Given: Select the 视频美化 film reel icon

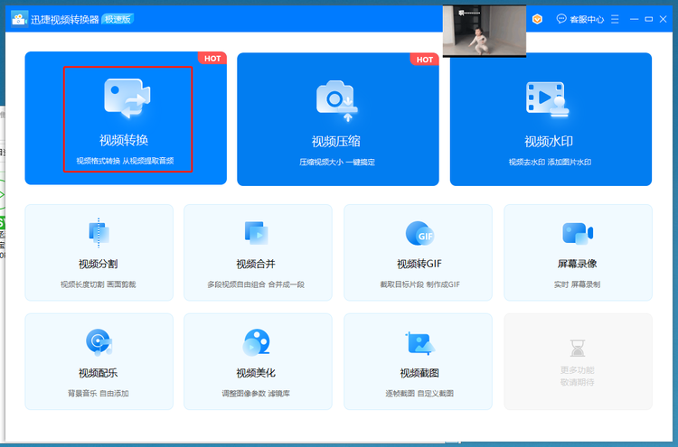Looking at the screenshot, I should (x=257, y=342).
